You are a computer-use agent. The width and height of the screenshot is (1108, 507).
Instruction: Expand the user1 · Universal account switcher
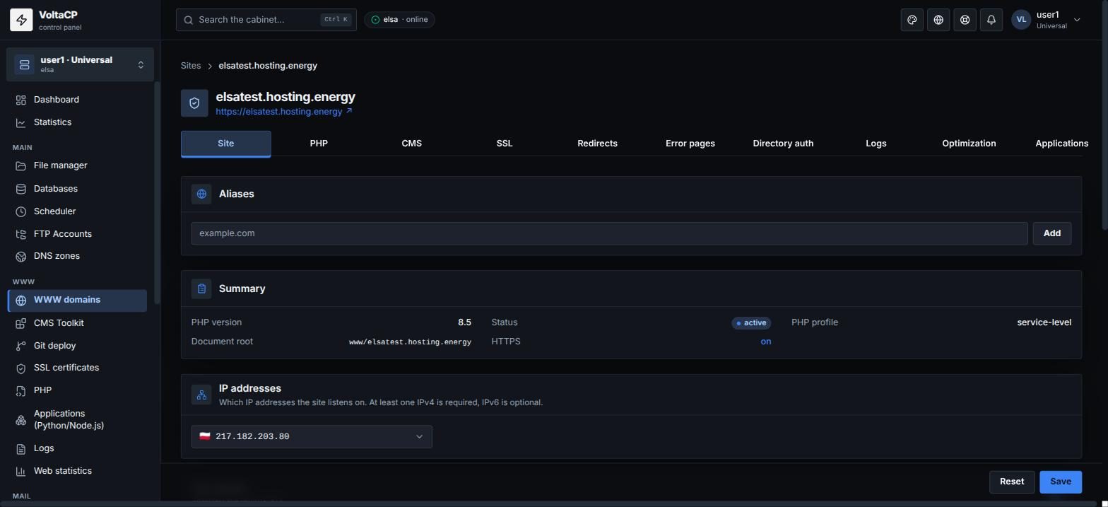tap(80, 64)
